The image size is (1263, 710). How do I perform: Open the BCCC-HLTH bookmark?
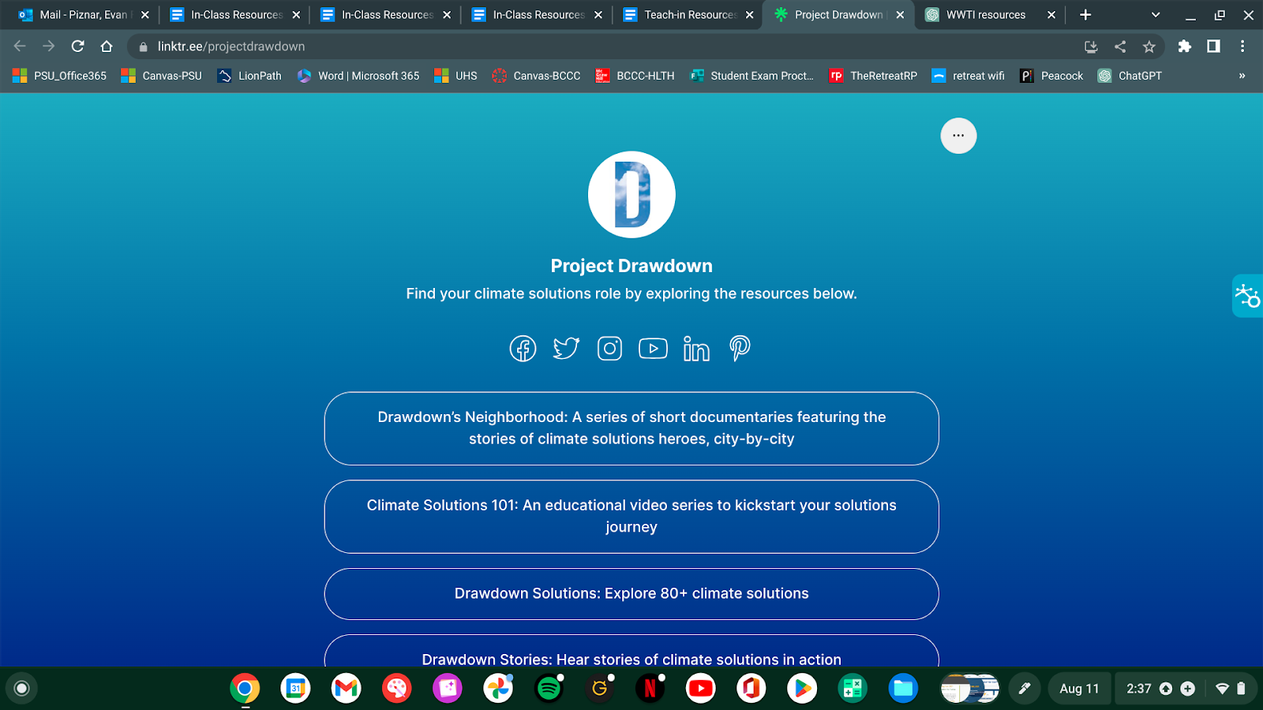click(x=635, y=76)
